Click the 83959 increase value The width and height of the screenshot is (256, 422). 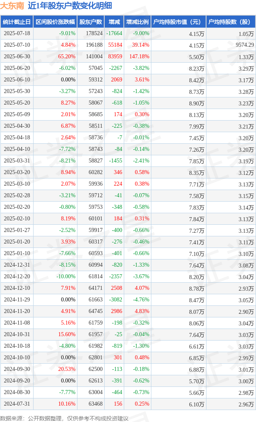coord(115,57)
